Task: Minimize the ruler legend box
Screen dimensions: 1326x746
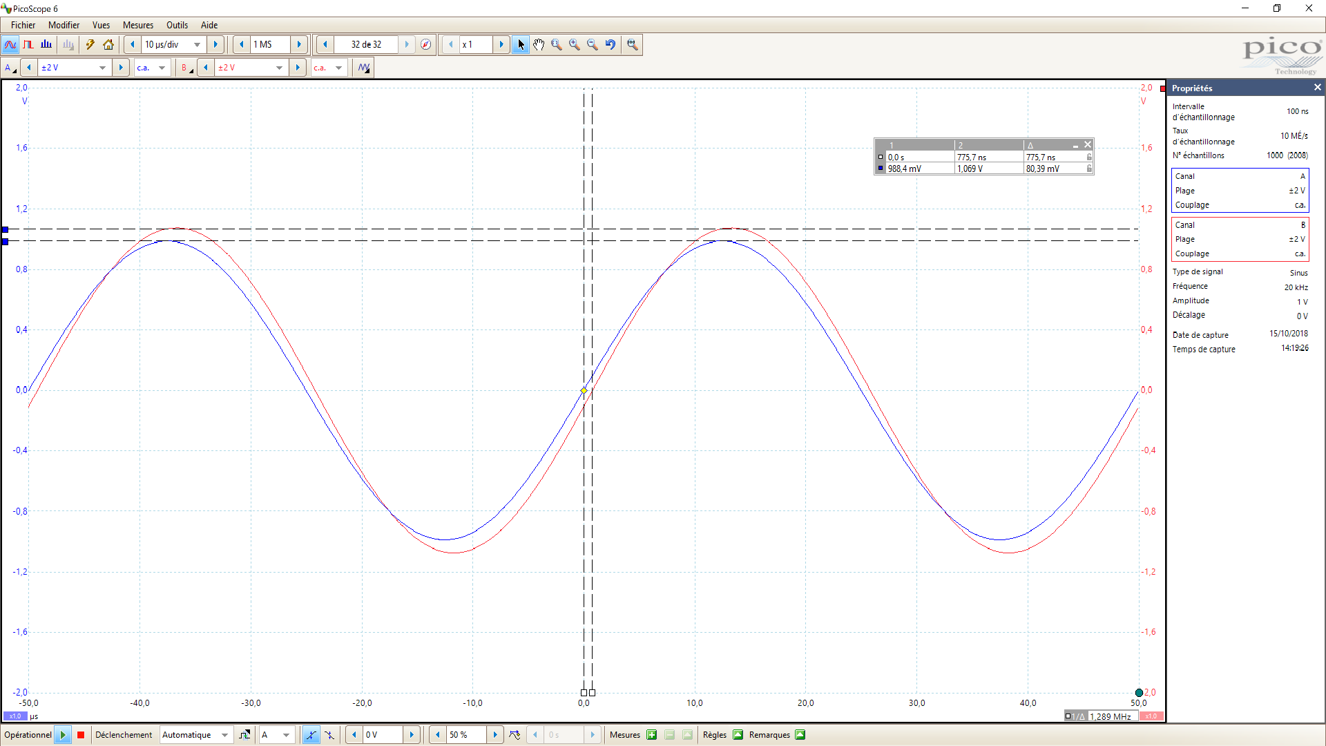Action: pyautogui.click(x=1075, y=146)
